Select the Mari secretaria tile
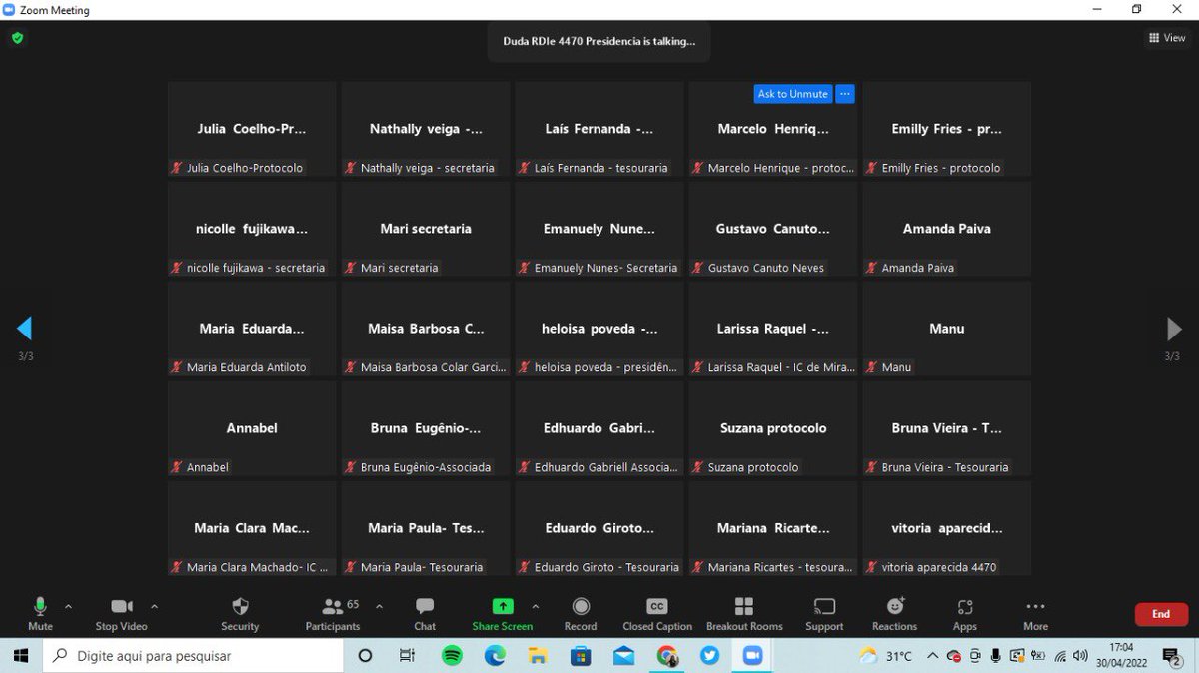The height and width of the screenshot is (673, 1199). point(426,229)
